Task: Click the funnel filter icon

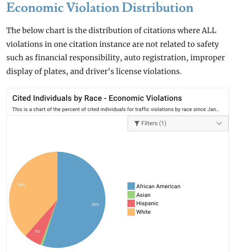Action: (137, 123)
